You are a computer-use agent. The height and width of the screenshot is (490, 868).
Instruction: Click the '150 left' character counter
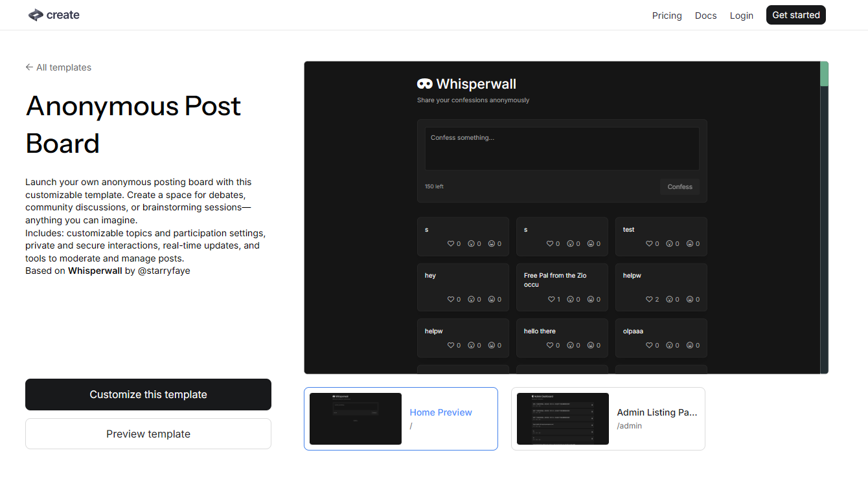pos(434,187)
